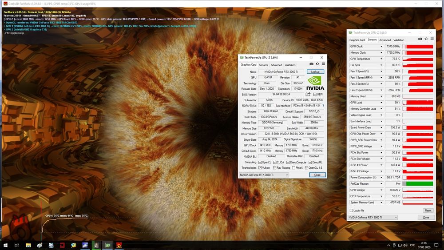Click the volume icon in system tray
Viewport: 444px width, 250px height.
(405, 245)
